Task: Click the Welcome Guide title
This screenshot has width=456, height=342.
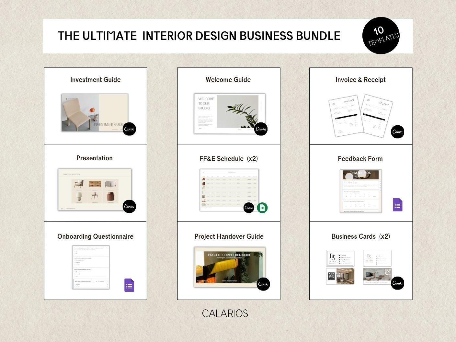Action: click(228, 80)
